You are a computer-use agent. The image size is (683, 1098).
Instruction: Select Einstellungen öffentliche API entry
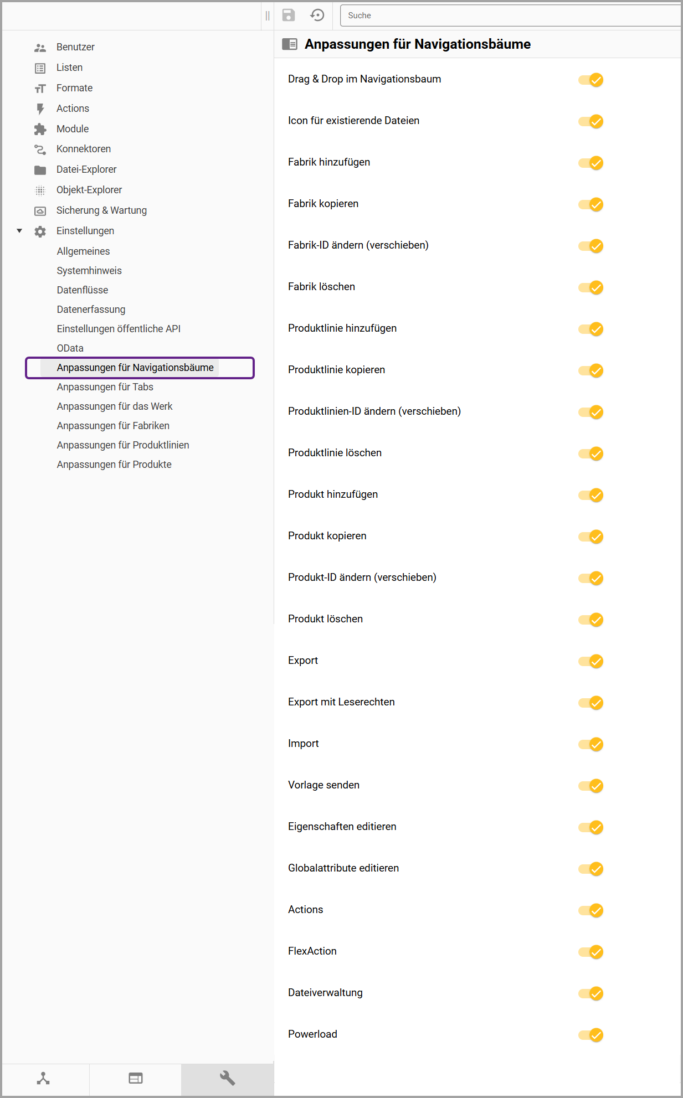(x=119, y=329)
